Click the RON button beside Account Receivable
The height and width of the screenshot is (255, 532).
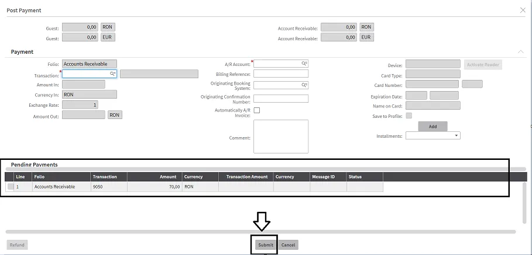pyautogui.click(x=366, y=27)
